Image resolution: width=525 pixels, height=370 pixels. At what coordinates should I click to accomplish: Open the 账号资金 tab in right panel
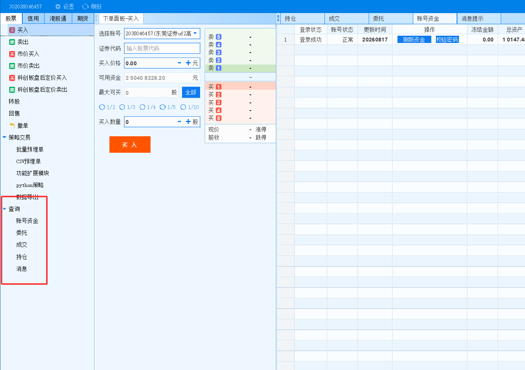[435, 18]
